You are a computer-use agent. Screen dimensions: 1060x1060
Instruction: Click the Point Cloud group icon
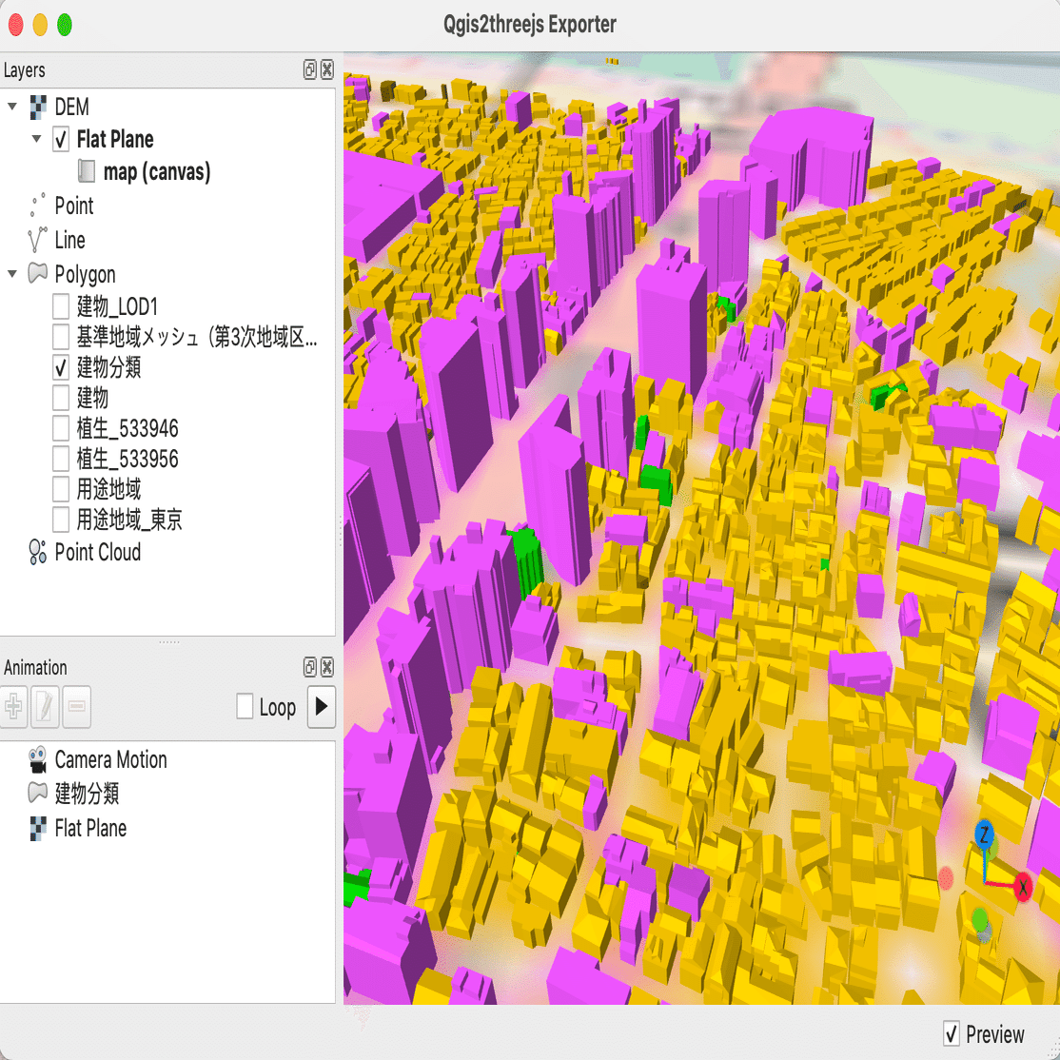point(38,552)
